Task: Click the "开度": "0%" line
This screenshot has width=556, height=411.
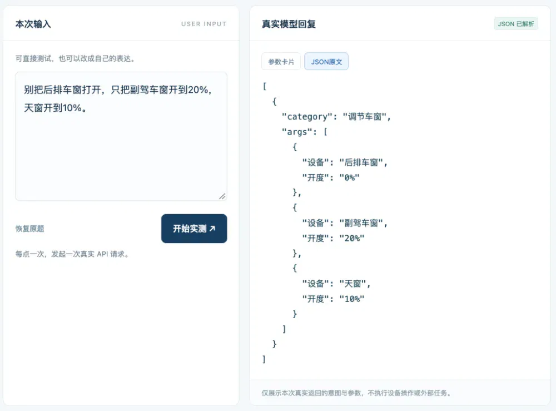Action: 330,177
